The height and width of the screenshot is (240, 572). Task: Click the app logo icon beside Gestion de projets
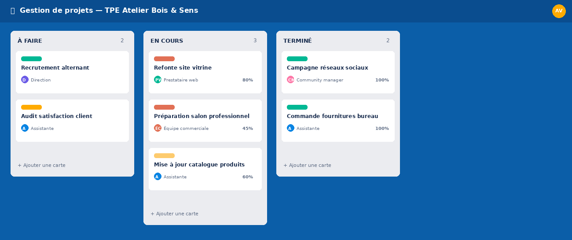(12, 11)
